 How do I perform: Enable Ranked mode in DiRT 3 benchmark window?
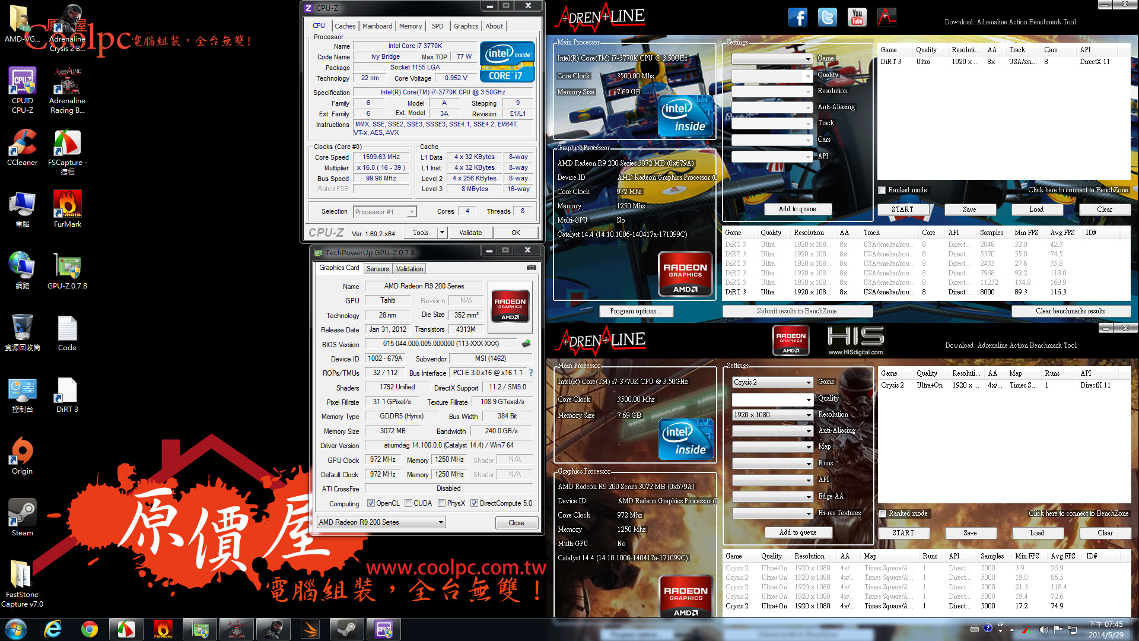tap(882, 191)
